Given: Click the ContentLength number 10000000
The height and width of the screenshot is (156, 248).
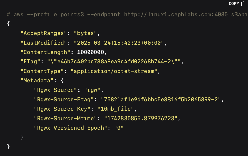Looking at the screenshot, I should tap(90, 52).
